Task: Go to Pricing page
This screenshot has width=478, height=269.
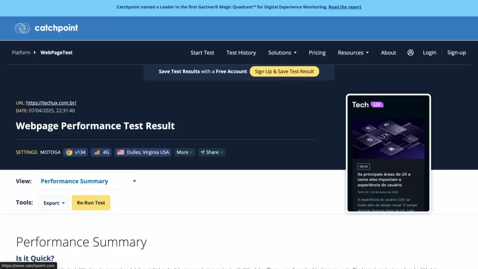Action: [x=317, y=53]
